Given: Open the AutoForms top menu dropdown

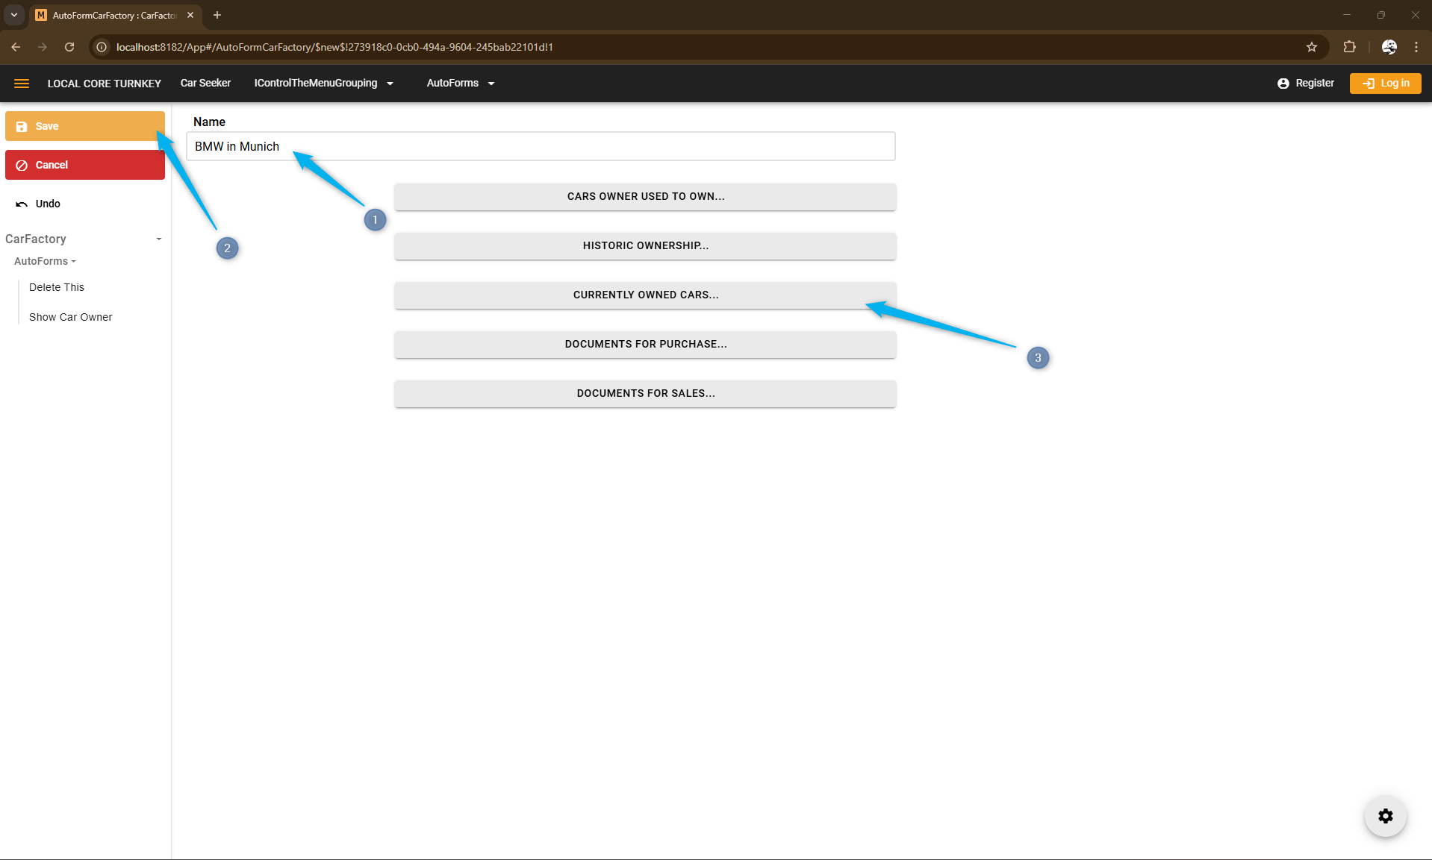Looking at the screenshot, I should (x=460, y=83).
